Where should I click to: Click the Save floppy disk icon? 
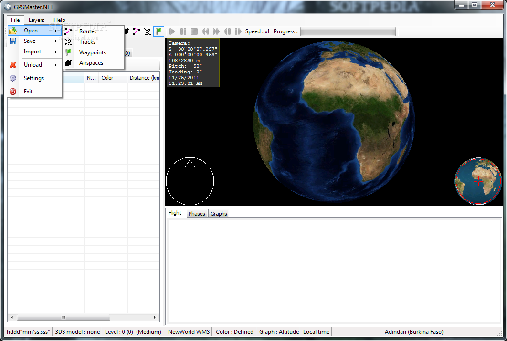[x=13, y=41]
